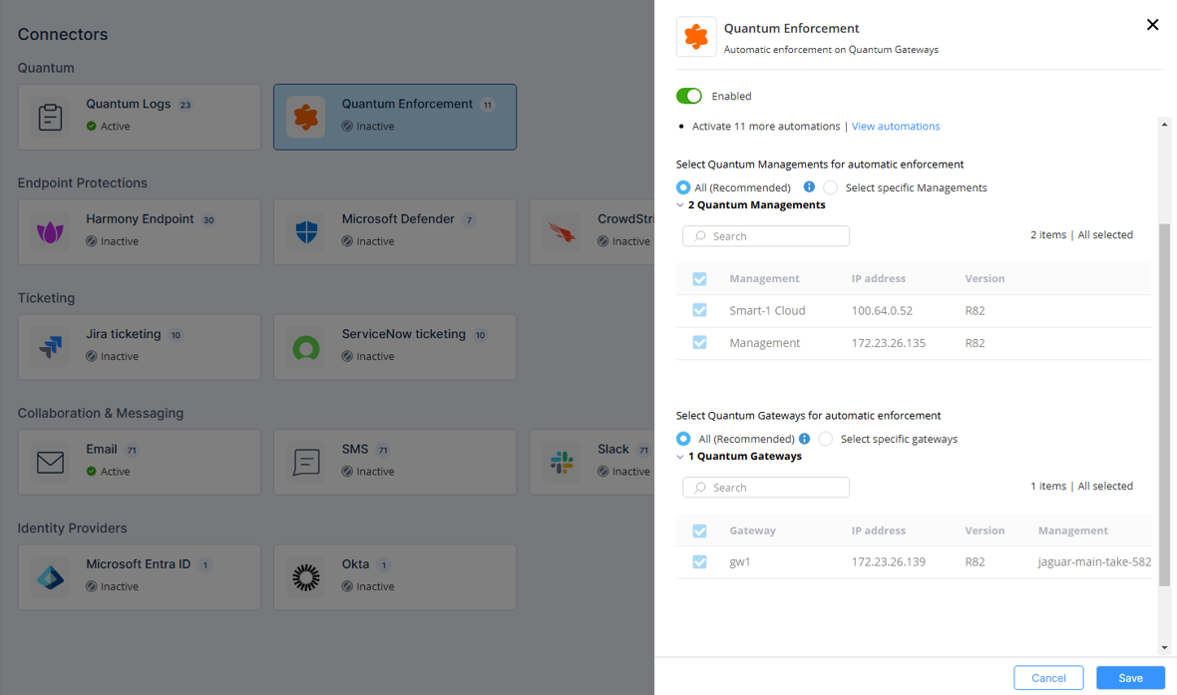Viewport: 1177px width, 695px height.
Task: Click info icon beside All (Recommended) managements
Action: point(808,186)
